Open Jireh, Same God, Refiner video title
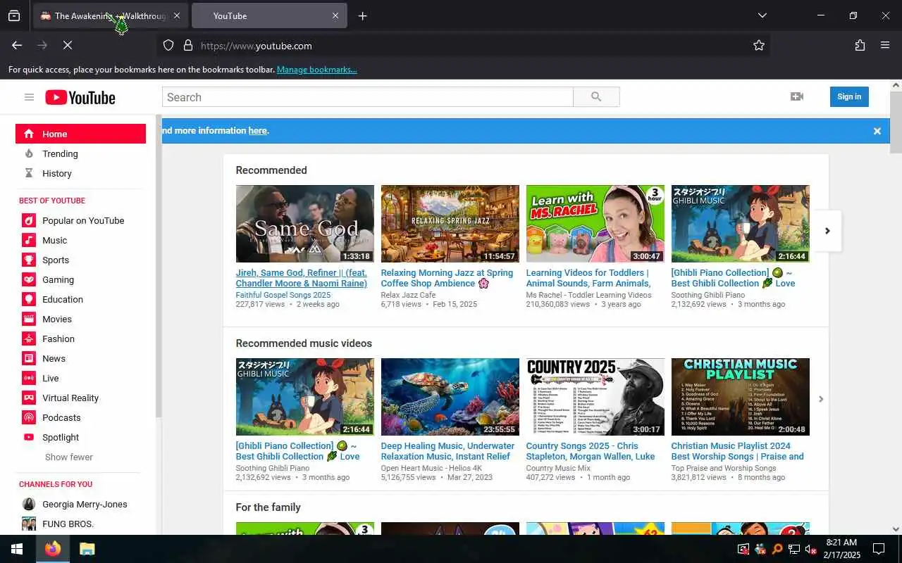 click(x=302, y=278)
